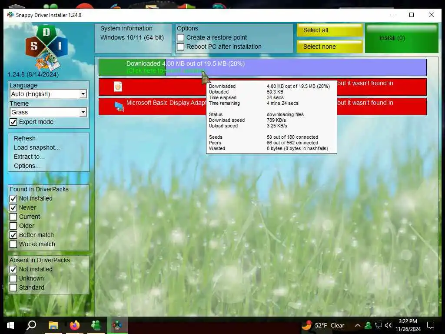The width and height of the screenshot is (445, 334).
Task: Select the Microsoft Basic Display Adapter row
Action: 262,107
